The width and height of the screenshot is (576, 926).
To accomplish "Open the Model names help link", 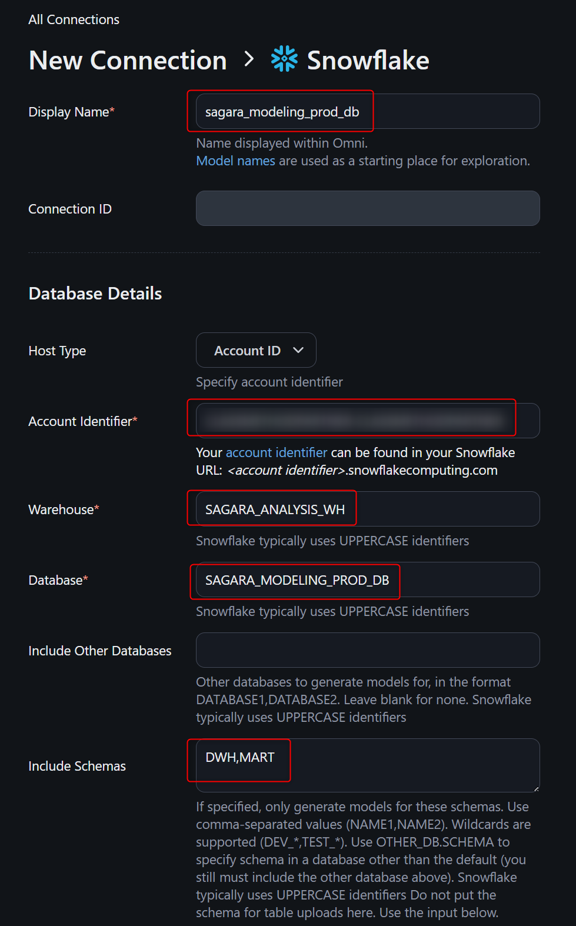I will 235,161.
